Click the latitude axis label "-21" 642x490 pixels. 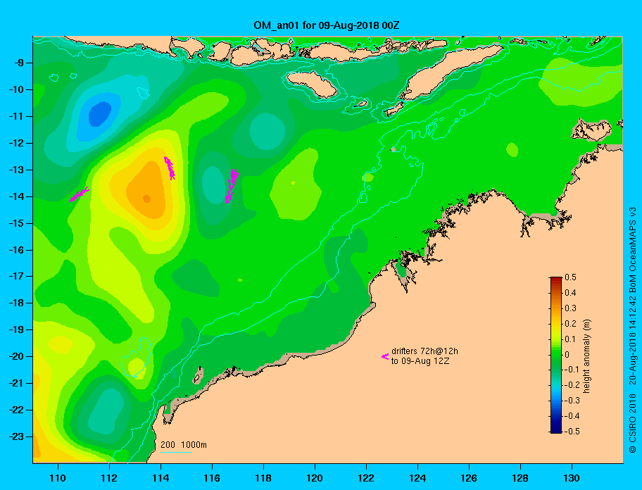17,384
